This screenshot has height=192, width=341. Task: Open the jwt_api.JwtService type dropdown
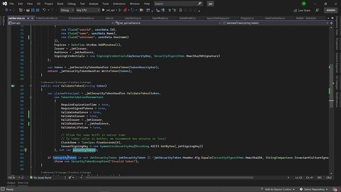[168, 23]
